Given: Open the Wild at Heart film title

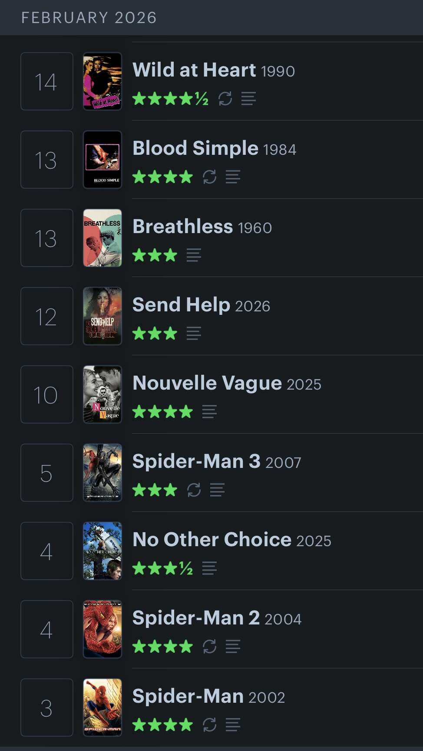Looking at the screenshot, I should pyautogui.click(x=194, y=70).
